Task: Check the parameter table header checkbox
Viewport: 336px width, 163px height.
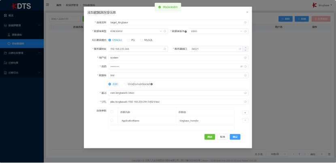Action: 112,112
